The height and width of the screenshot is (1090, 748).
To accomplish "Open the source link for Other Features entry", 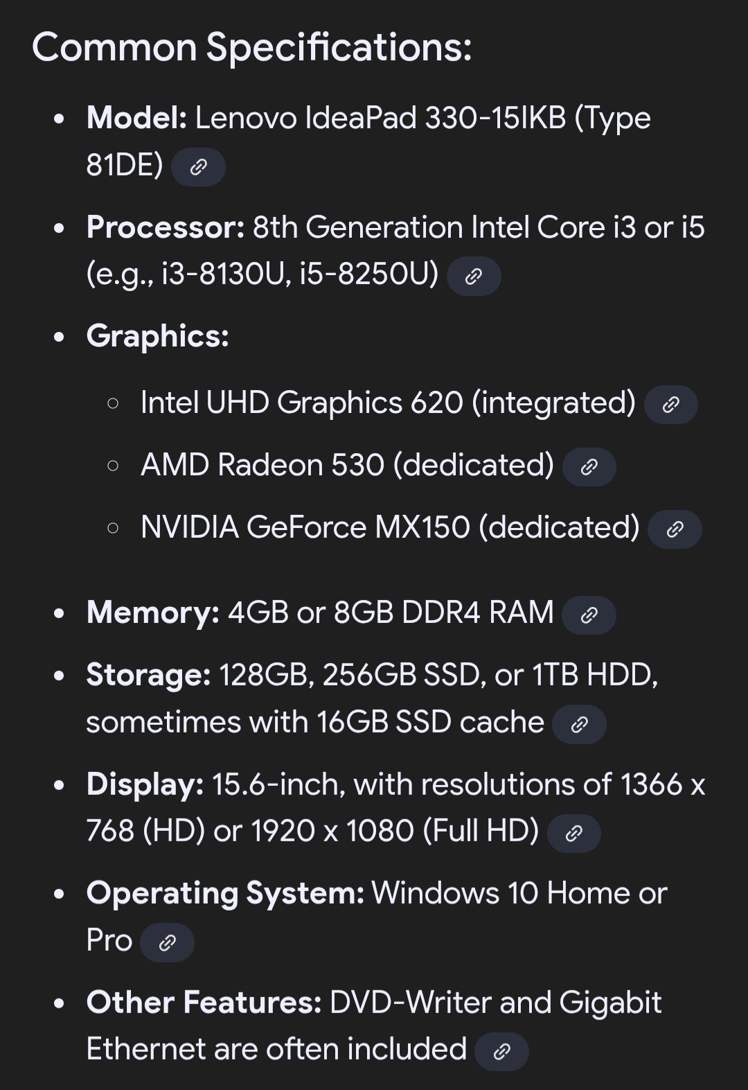I will click(x=501, y=1051).
